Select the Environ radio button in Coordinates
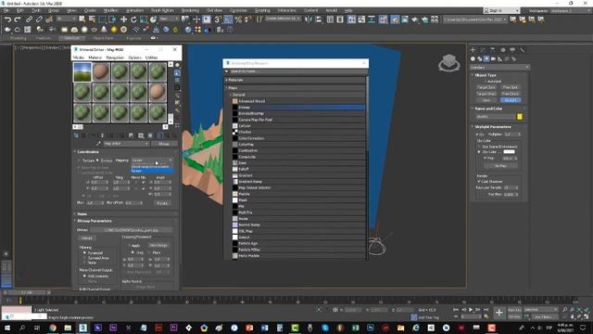The height and width of the screenshot is (334, 593). pyautogui.click(x=97, y=161)
